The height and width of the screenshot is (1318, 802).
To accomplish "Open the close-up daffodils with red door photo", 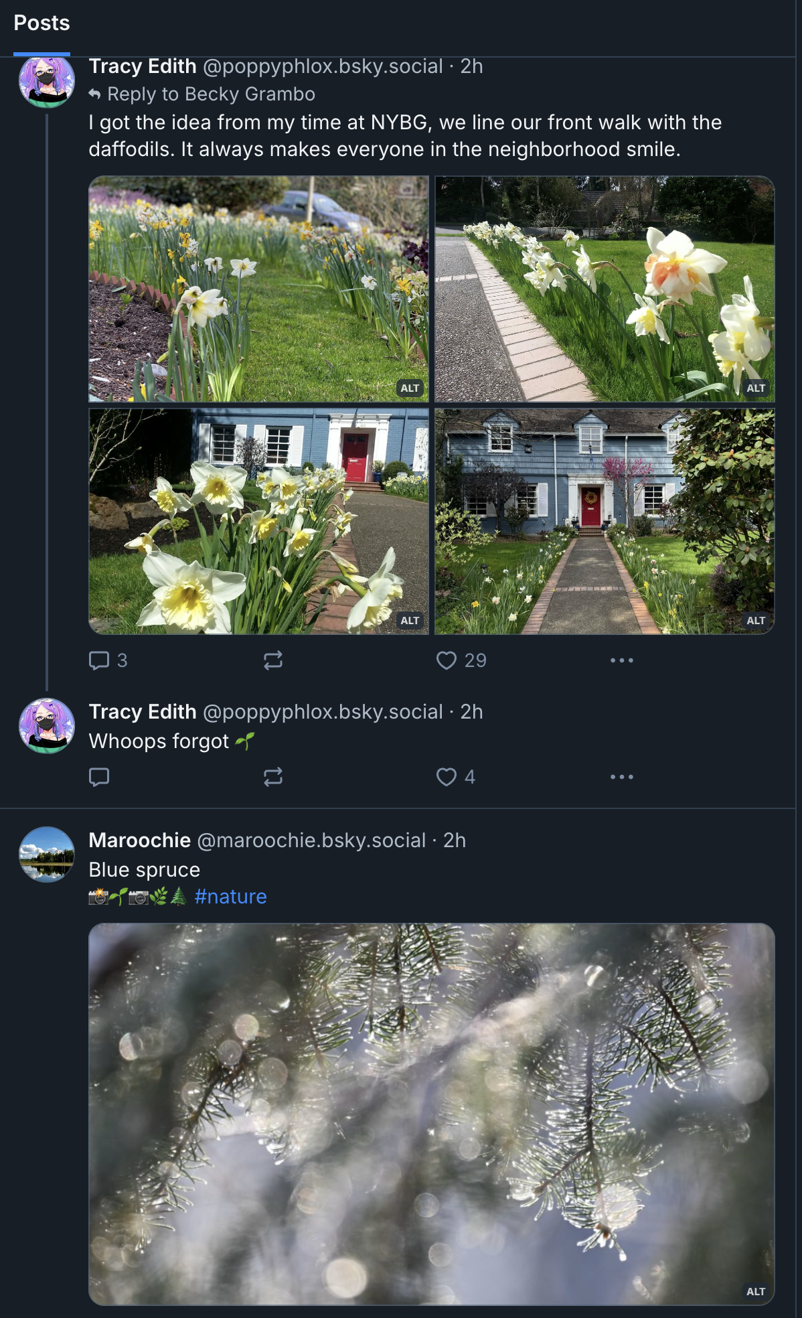I will pos(258,521).
